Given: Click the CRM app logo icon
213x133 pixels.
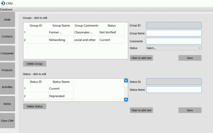Looking at the screenshot, I should (3, 3).
